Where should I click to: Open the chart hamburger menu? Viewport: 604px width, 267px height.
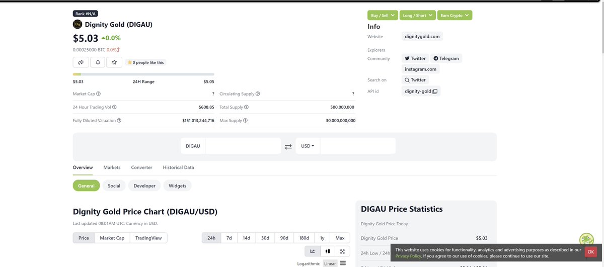[x=343, y=263]
